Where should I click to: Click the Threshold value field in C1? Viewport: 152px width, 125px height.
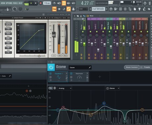(x=8, y=34)
